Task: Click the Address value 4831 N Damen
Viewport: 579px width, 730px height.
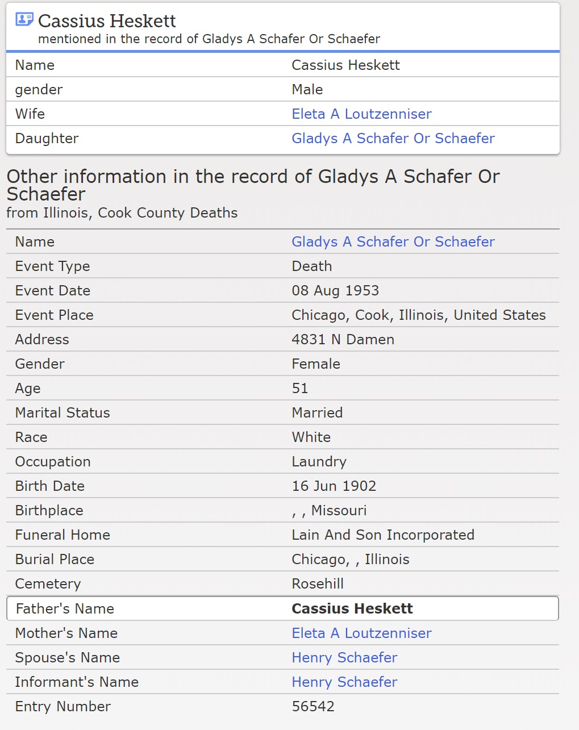Action: coord(343,340)
